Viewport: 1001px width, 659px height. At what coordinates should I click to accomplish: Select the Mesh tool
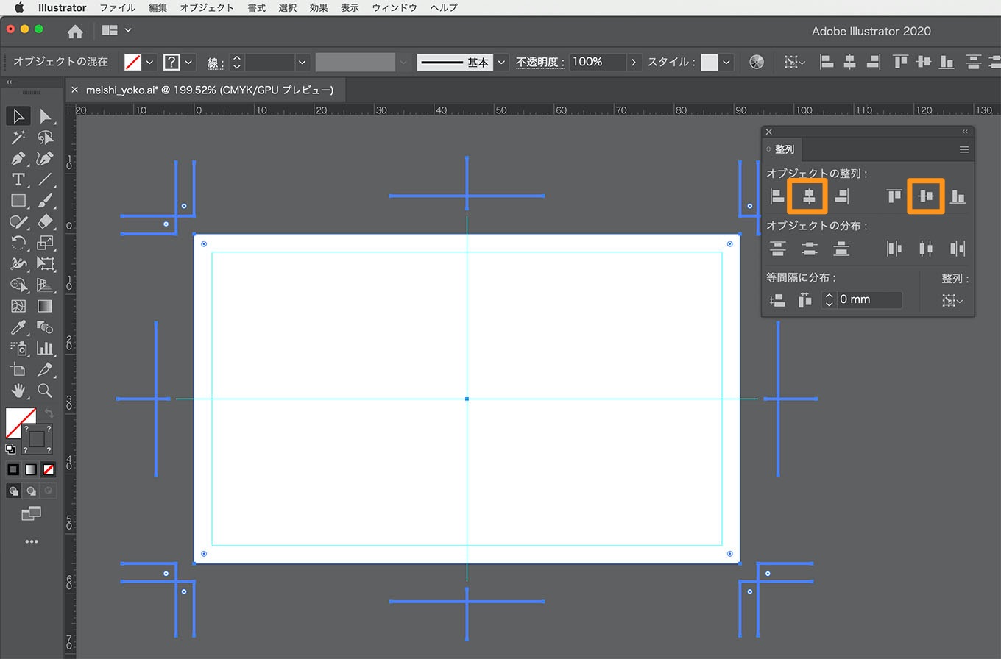(x=18, y=306)
